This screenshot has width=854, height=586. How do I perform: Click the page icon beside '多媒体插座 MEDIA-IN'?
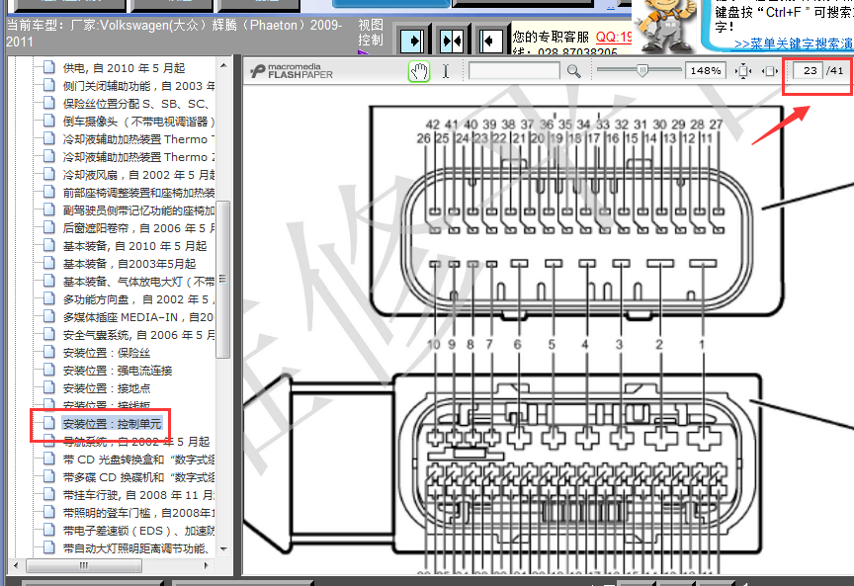(x=49, y=316)
